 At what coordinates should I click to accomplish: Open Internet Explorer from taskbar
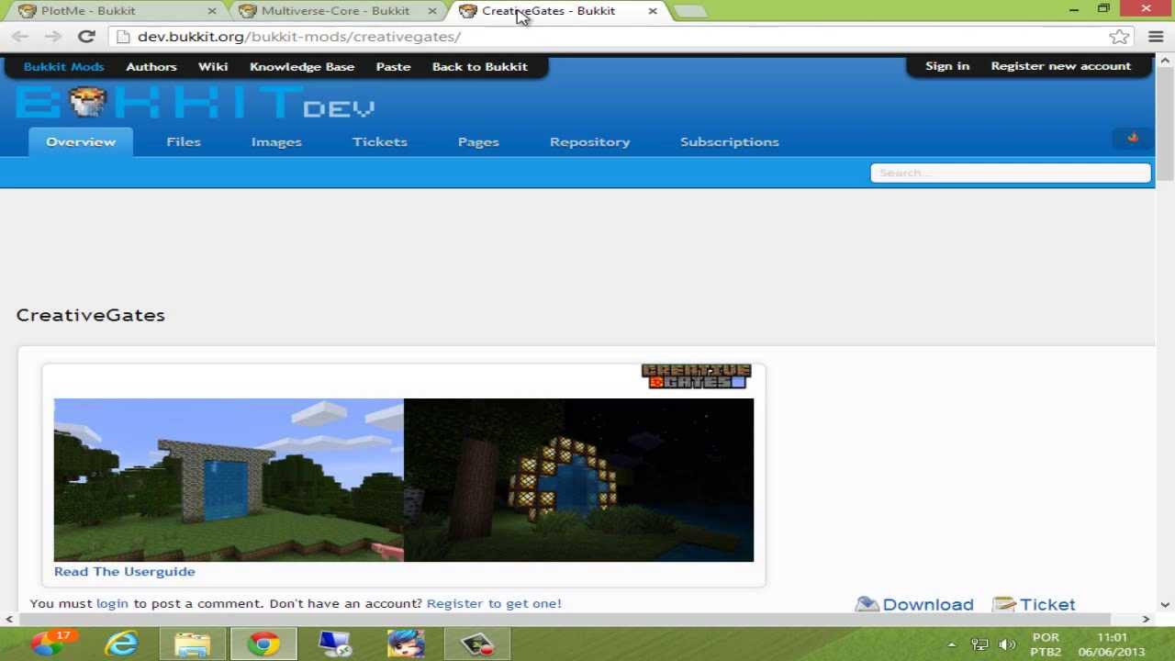[x=121, y=644]
